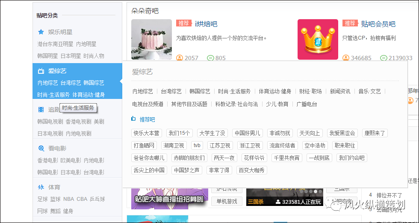Select the 爱综艺 category heading in sidebar
Image resolution: width=419 pixels, height=223 pixels.
[57, 71]
